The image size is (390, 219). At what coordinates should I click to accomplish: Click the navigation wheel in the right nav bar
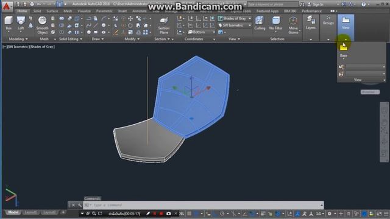click(x=384, y=110)
